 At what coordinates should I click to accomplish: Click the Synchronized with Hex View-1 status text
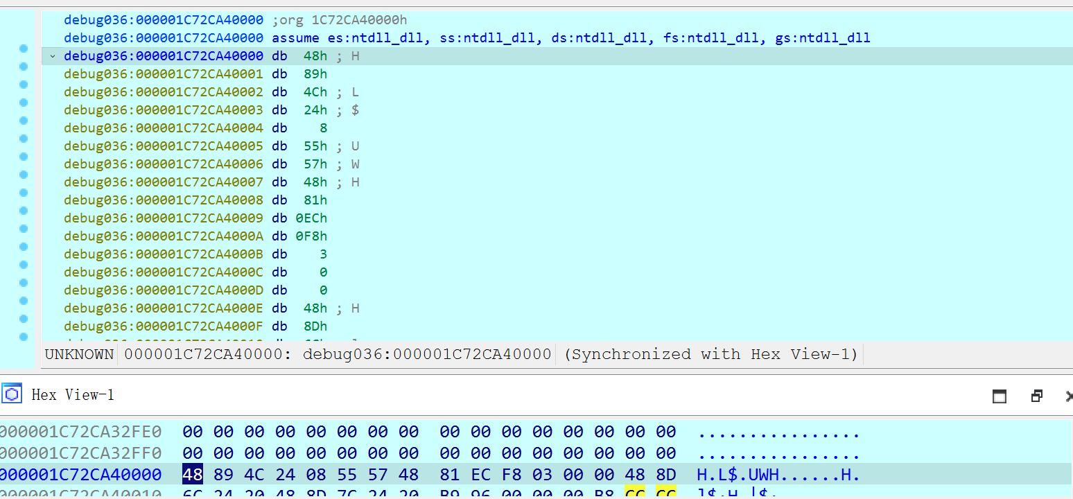tap(711, 354)
